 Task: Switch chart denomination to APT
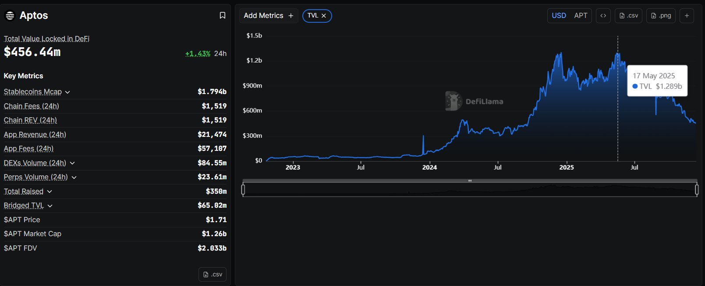[581, 16]
